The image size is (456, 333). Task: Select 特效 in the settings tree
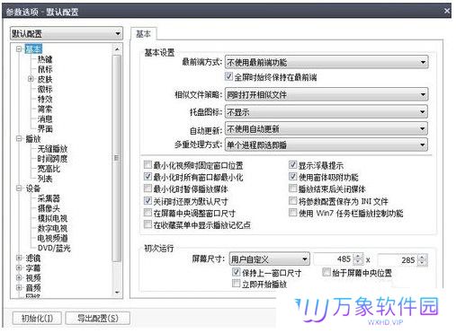(x=45, y=99)
